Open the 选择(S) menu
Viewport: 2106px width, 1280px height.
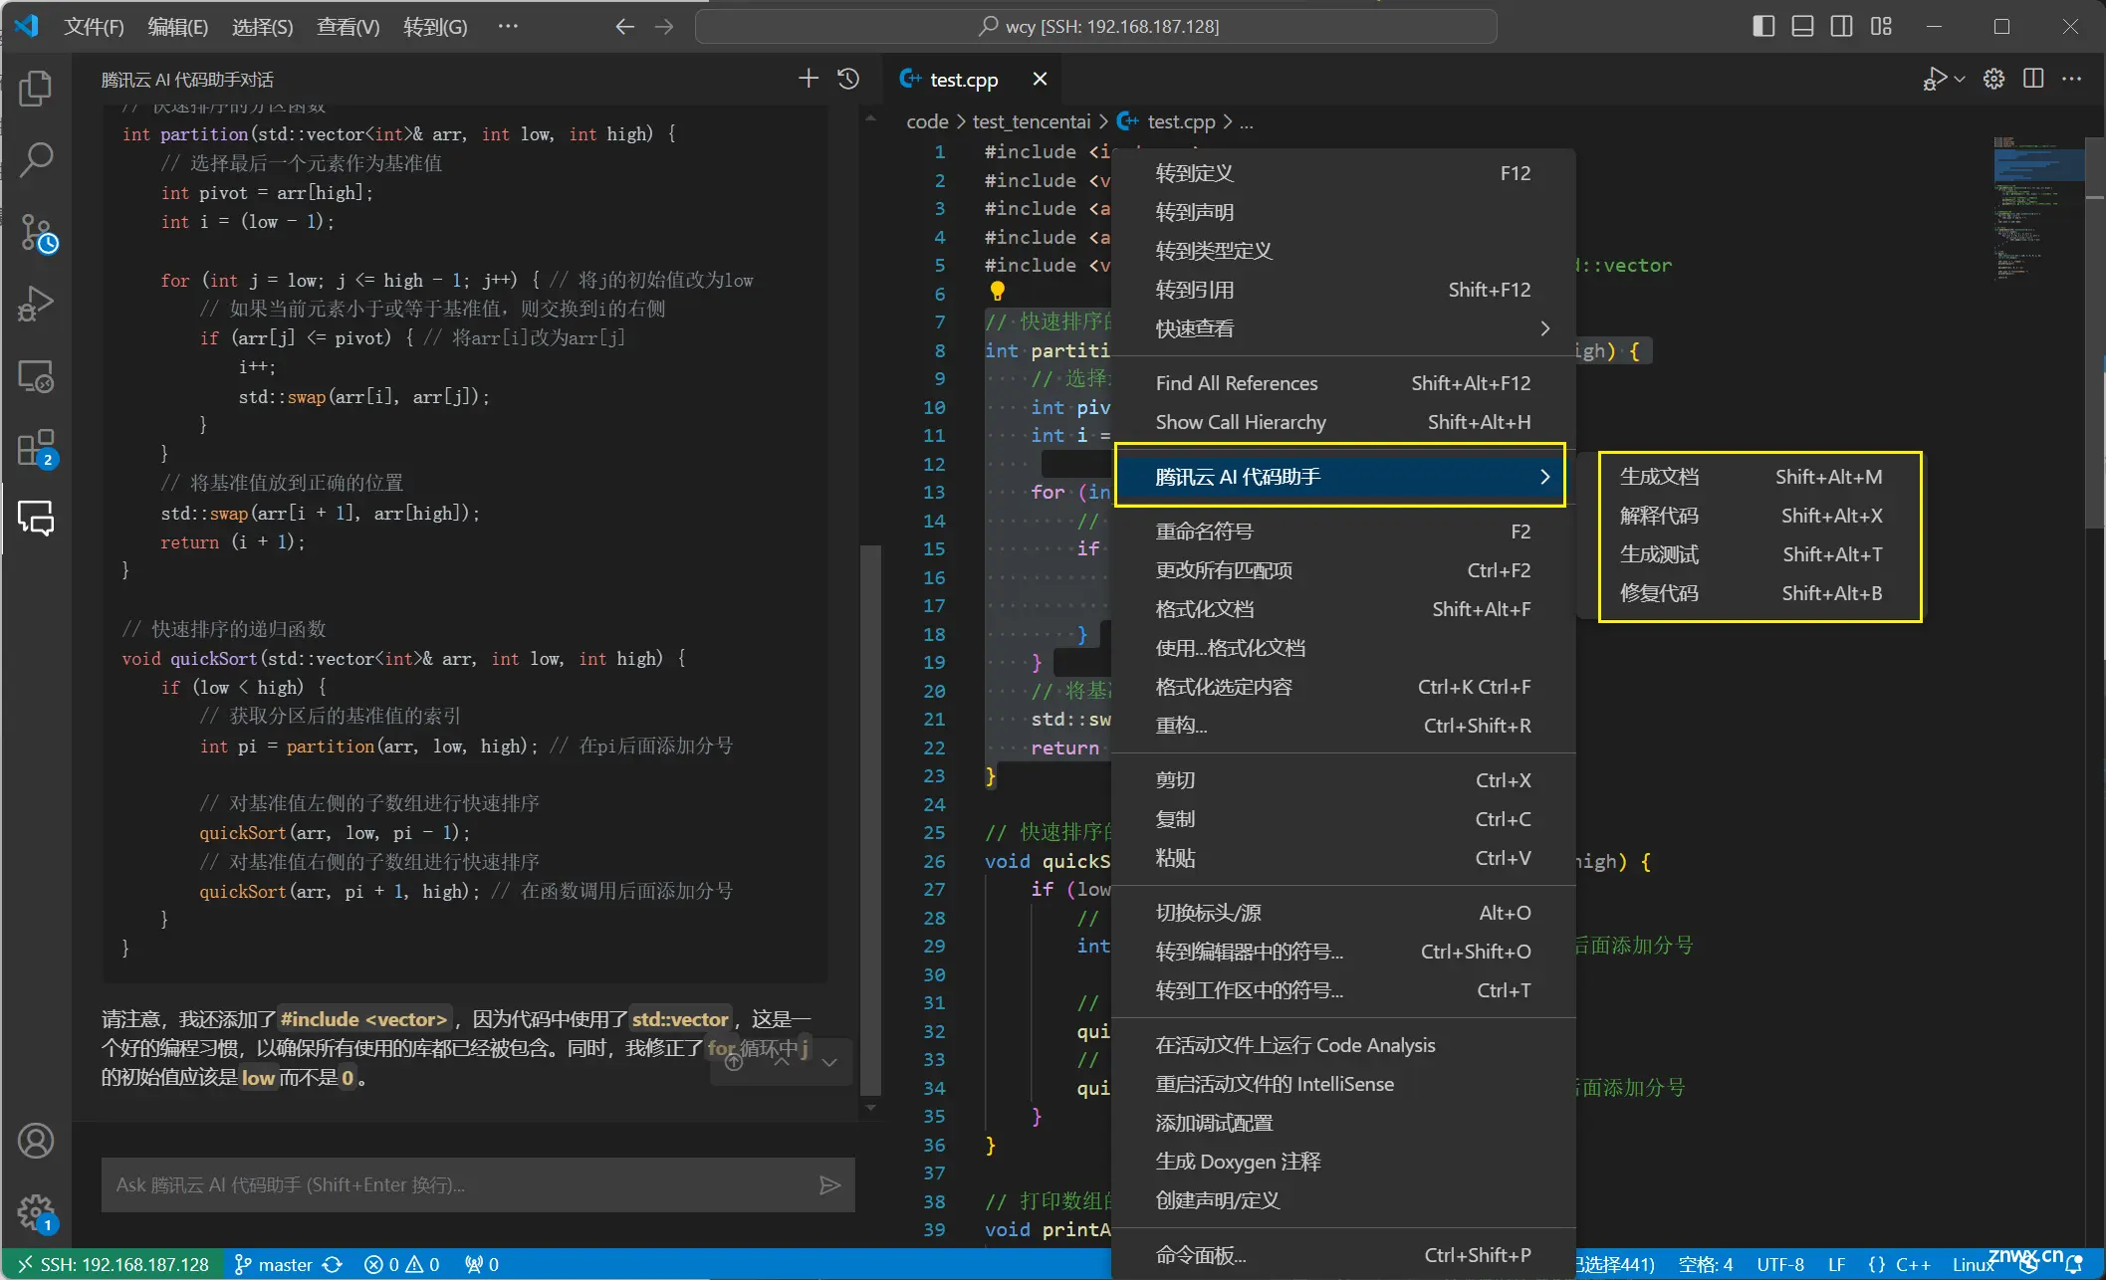pyautogui.click(x=262, y=27)
